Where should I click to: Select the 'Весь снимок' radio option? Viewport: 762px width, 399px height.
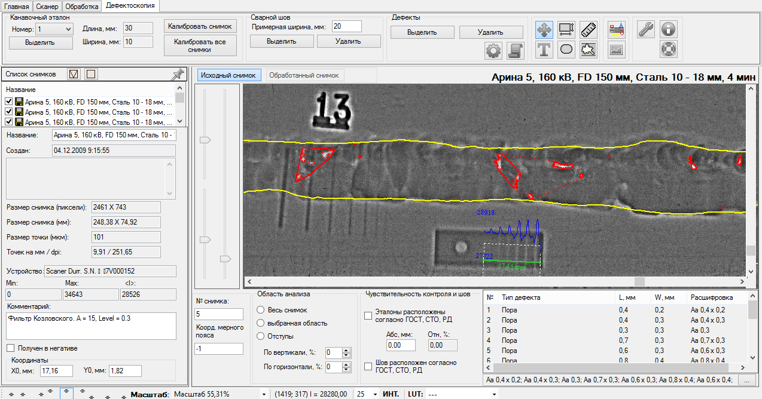click(x=260, y=310)
